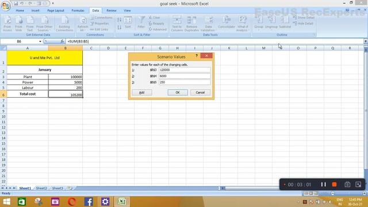Click Text to Columns icon
Viewport: 368px width, 207px height.
(177, 24)
